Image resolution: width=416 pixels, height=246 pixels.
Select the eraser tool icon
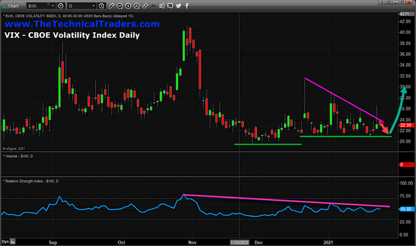coord(146,6)
